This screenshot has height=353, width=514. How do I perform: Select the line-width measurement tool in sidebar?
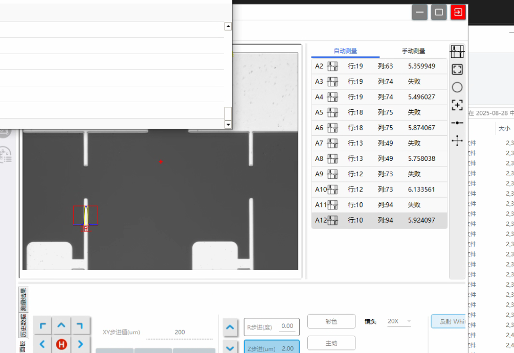457,51
